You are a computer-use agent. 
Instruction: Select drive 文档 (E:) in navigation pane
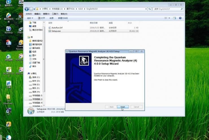[x=34, y=85]
